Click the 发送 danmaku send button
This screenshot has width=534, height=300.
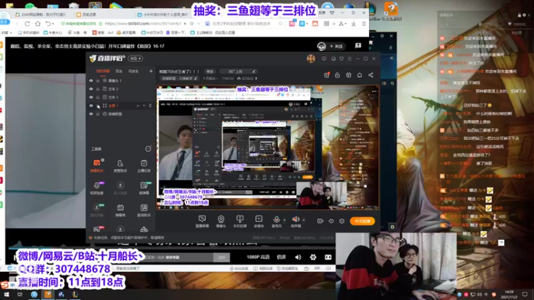coord(222,257)
